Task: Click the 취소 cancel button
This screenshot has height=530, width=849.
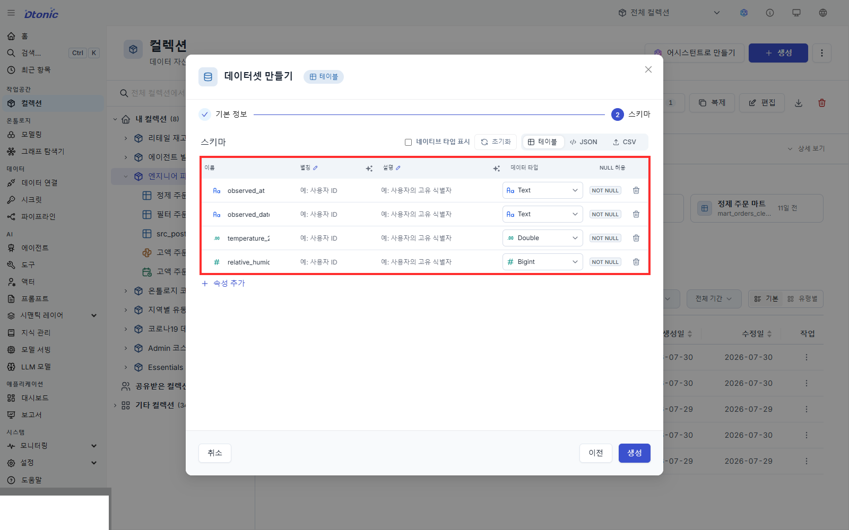Action: pyautogui.click(x=215, y=453)
